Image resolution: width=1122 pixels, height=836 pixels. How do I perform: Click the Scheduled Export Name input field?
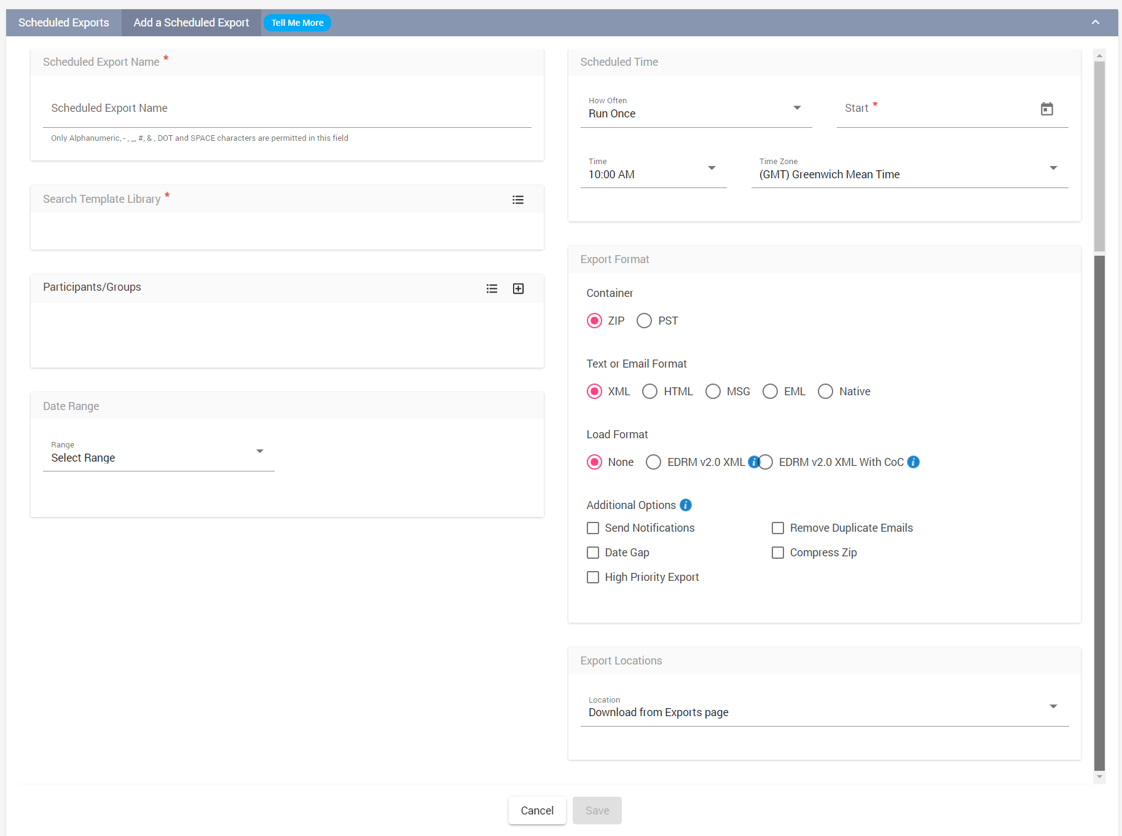(287, 109)
